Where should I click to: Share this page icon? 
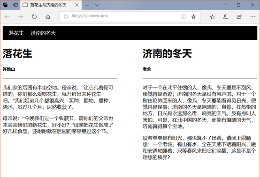point(239,16)
